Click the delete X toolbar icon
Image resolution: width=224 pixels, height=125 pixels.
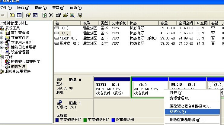point(51,15)
